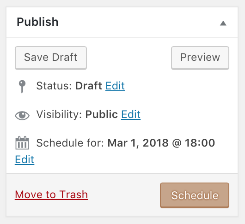Edit the scheduled date and time
Image resolution: width=245 pixels, height=224 pixels.
pyautogui.click(x=24, y=159)
